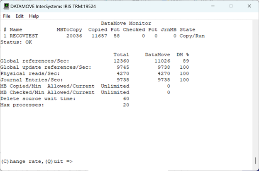Click the Total column header
The height and width of the screenshot is (171, 259).
pyautogui.click(x=121, y=55)
